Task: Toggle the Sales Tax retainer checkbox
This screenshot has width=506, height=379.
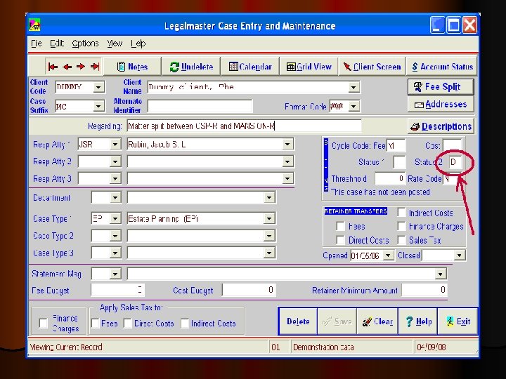Action: pyautogui.click(x=401, y=240)
